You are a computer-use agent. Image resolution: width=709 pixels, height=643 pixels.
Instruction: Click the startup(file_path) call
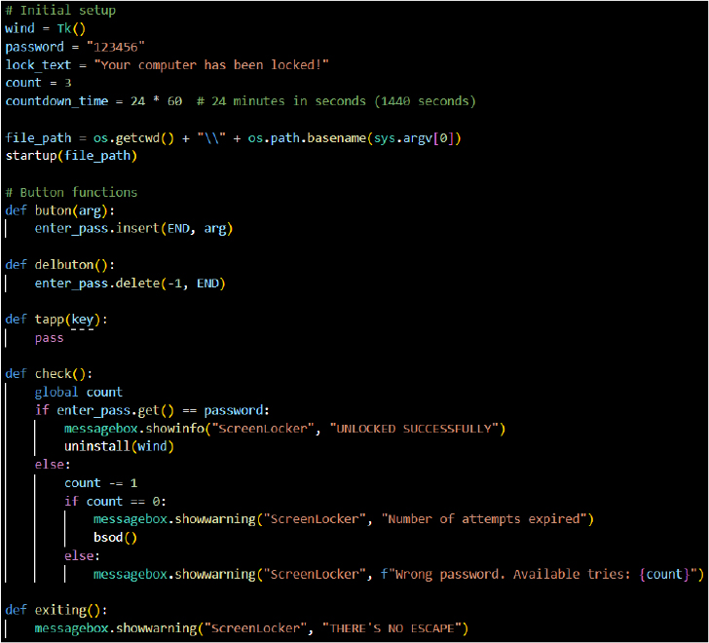[71, 156]
